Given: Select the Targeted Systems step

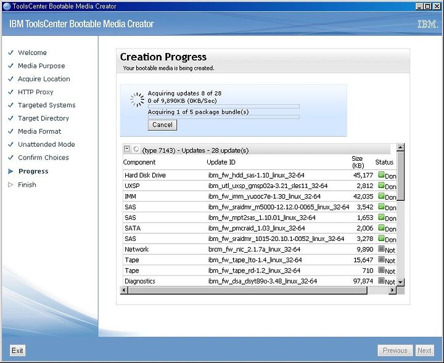Looking at the screenshot, I should (x=47, y=105).
